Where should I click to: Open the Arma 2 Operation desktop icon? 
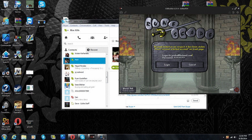[x=18, y=107]
